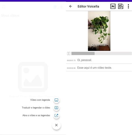The image size is (132, 135).
Task: Open the three-dot overflow menu
Action: (128, 6)
